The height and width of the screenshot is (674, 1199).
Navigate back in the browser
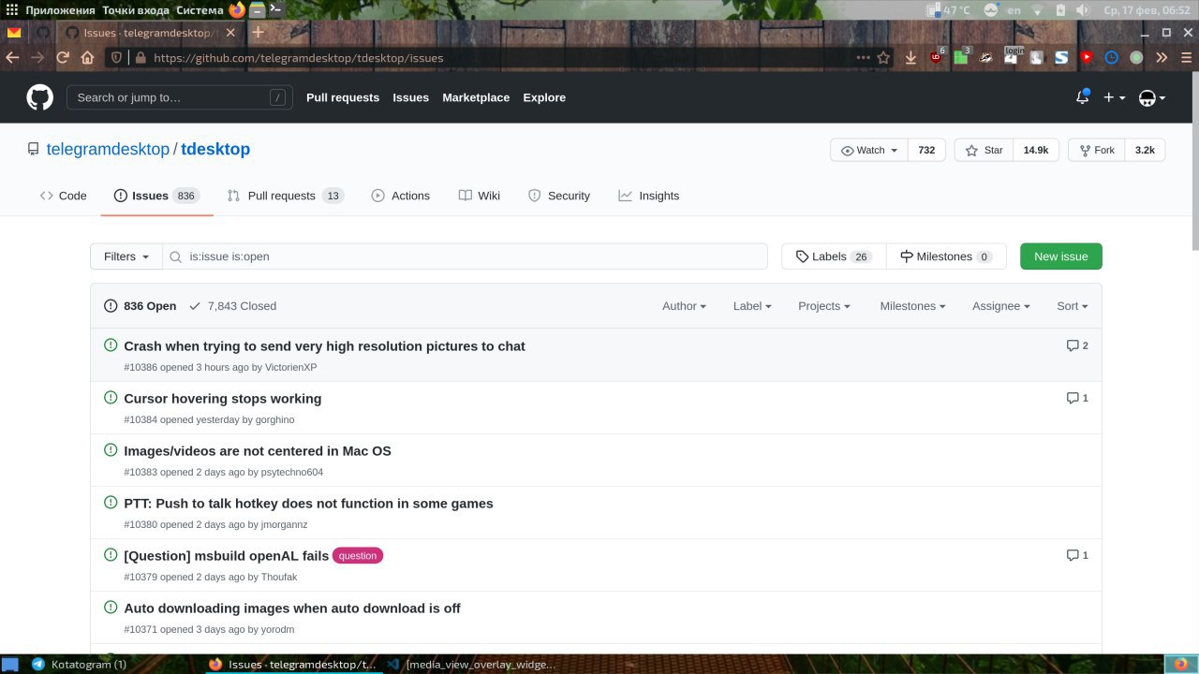coord(12,57)
